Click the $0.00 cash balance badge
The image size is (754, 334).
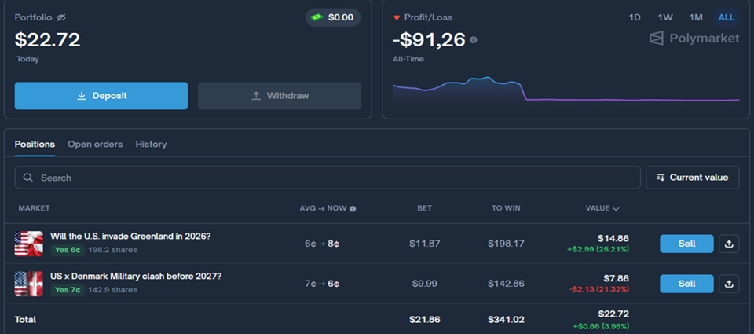click(333, 17)
